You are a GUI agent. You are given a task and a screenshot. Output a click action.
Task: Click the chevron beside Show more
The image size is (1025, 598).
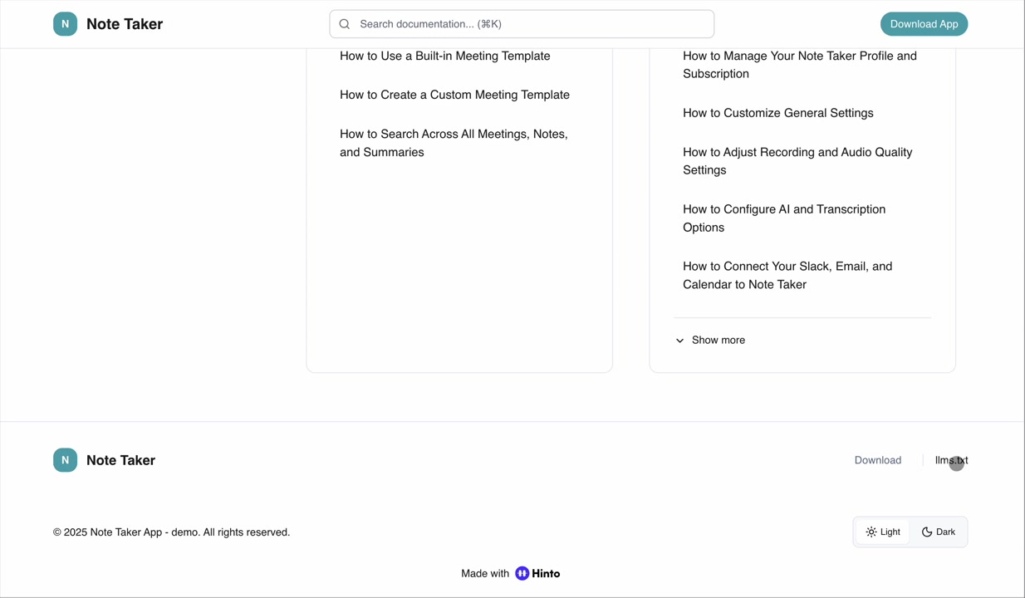click(679, 341)
